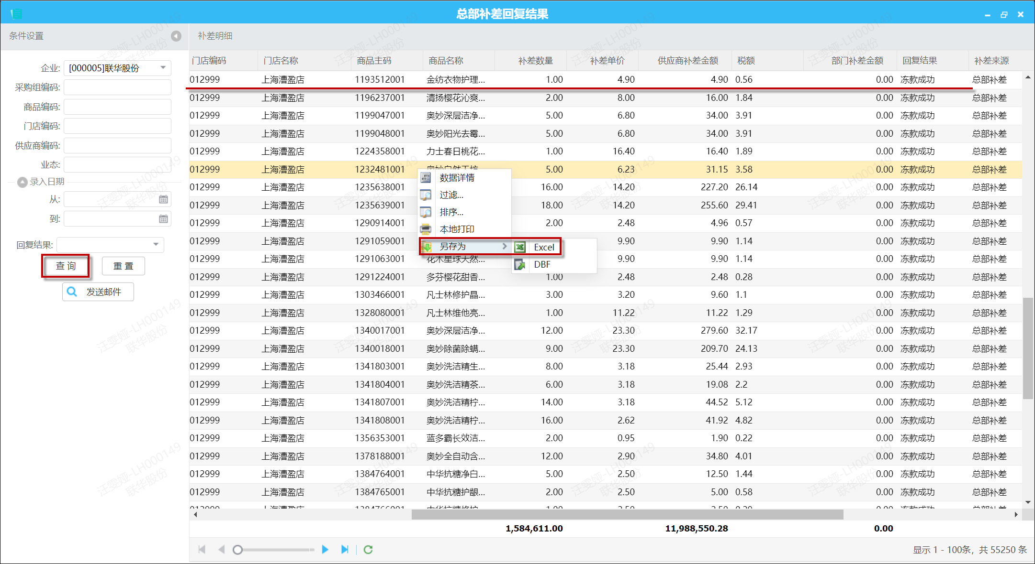Screen dimensions: 1035x564
Task: Collapse the 条件设置 panel arrow
Action: 176,36
